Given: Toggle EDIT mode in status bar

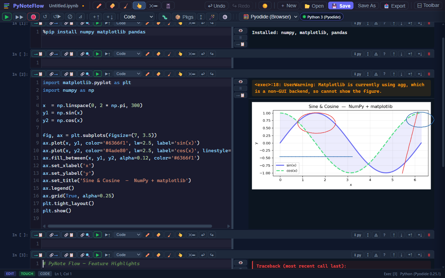Looking at the screenshot, I should click(x=10, y=273).
